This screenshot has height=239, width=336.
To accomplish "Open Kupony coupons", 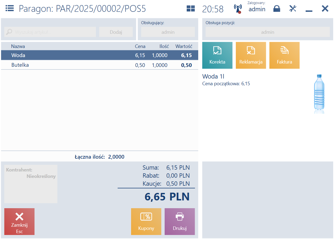I will pos(146,222).
